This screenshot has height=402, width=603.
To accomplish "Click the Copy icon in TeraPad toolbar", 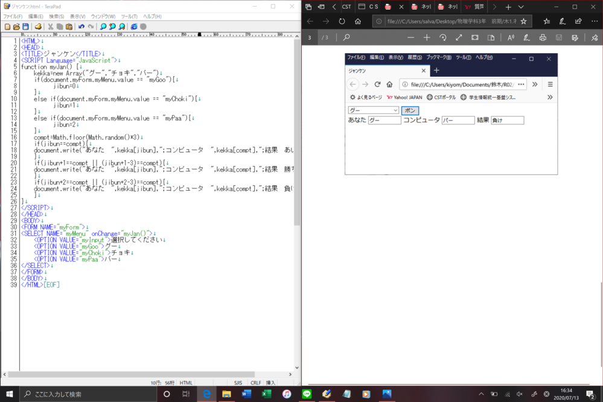I will pos(60,27).
